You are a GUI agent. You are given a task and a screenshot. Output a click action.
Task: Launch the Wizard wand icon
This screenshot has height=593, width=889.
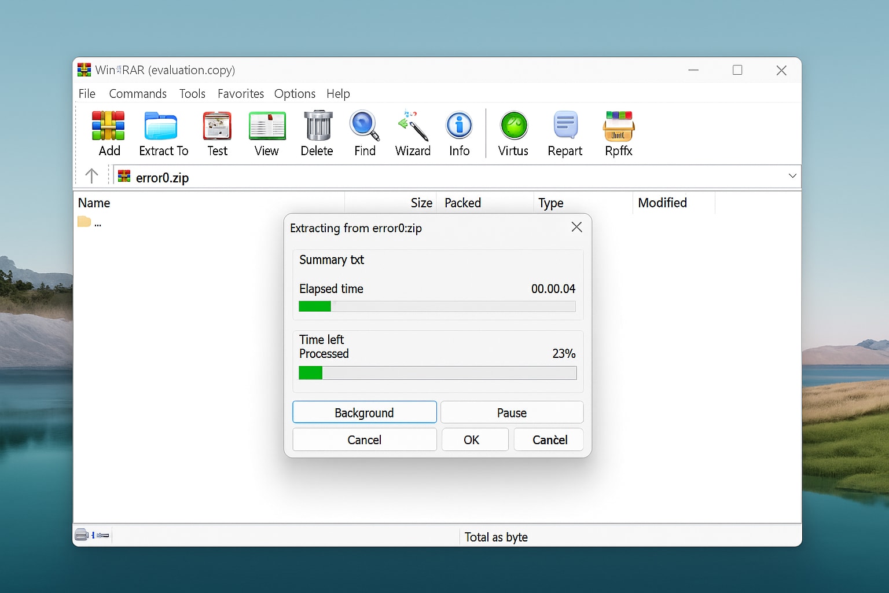pyautogui.click(x=413, y=126)
